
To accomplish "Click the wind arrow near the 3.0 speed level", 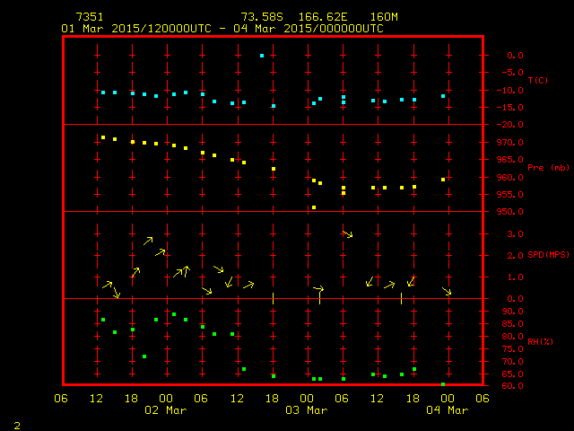I will [x=348, y=234].
